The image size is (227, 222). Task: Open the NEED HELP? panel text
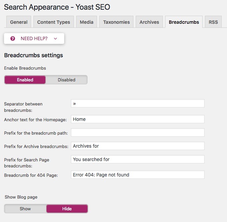[x=34, y=39]
